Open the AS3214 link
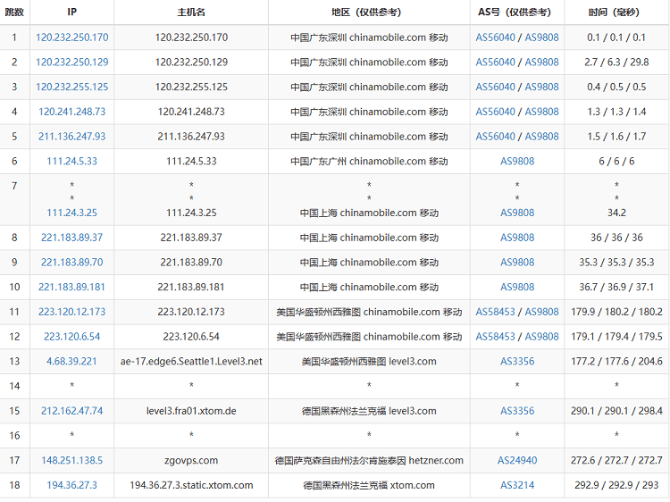Screen dimensions: 670x502 pos(517,485)
